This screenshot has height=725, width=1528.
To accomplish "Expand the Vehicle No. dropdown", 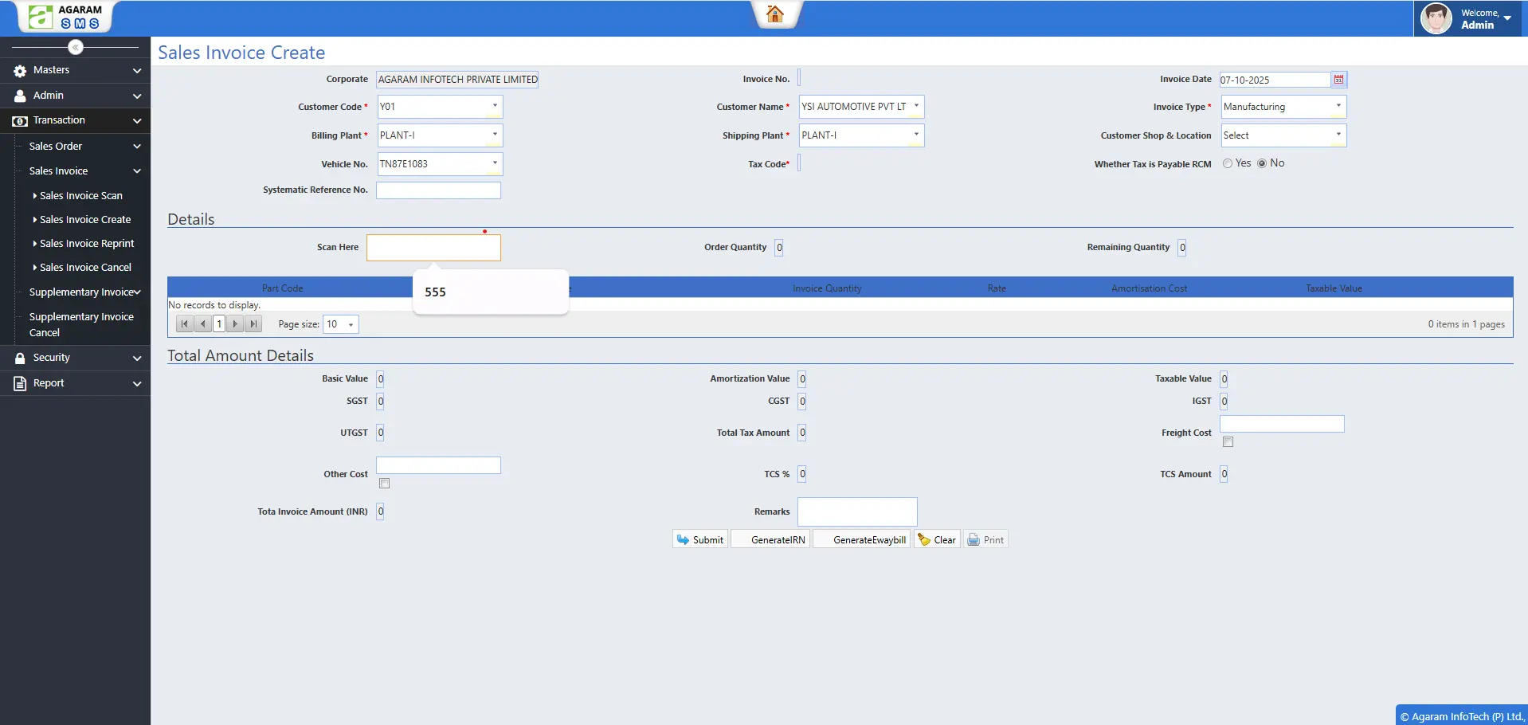I will click(495, 164).
